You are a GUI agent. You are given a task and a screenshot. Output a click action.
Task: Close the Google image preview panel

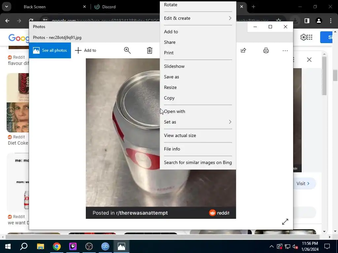coord(309,60)
